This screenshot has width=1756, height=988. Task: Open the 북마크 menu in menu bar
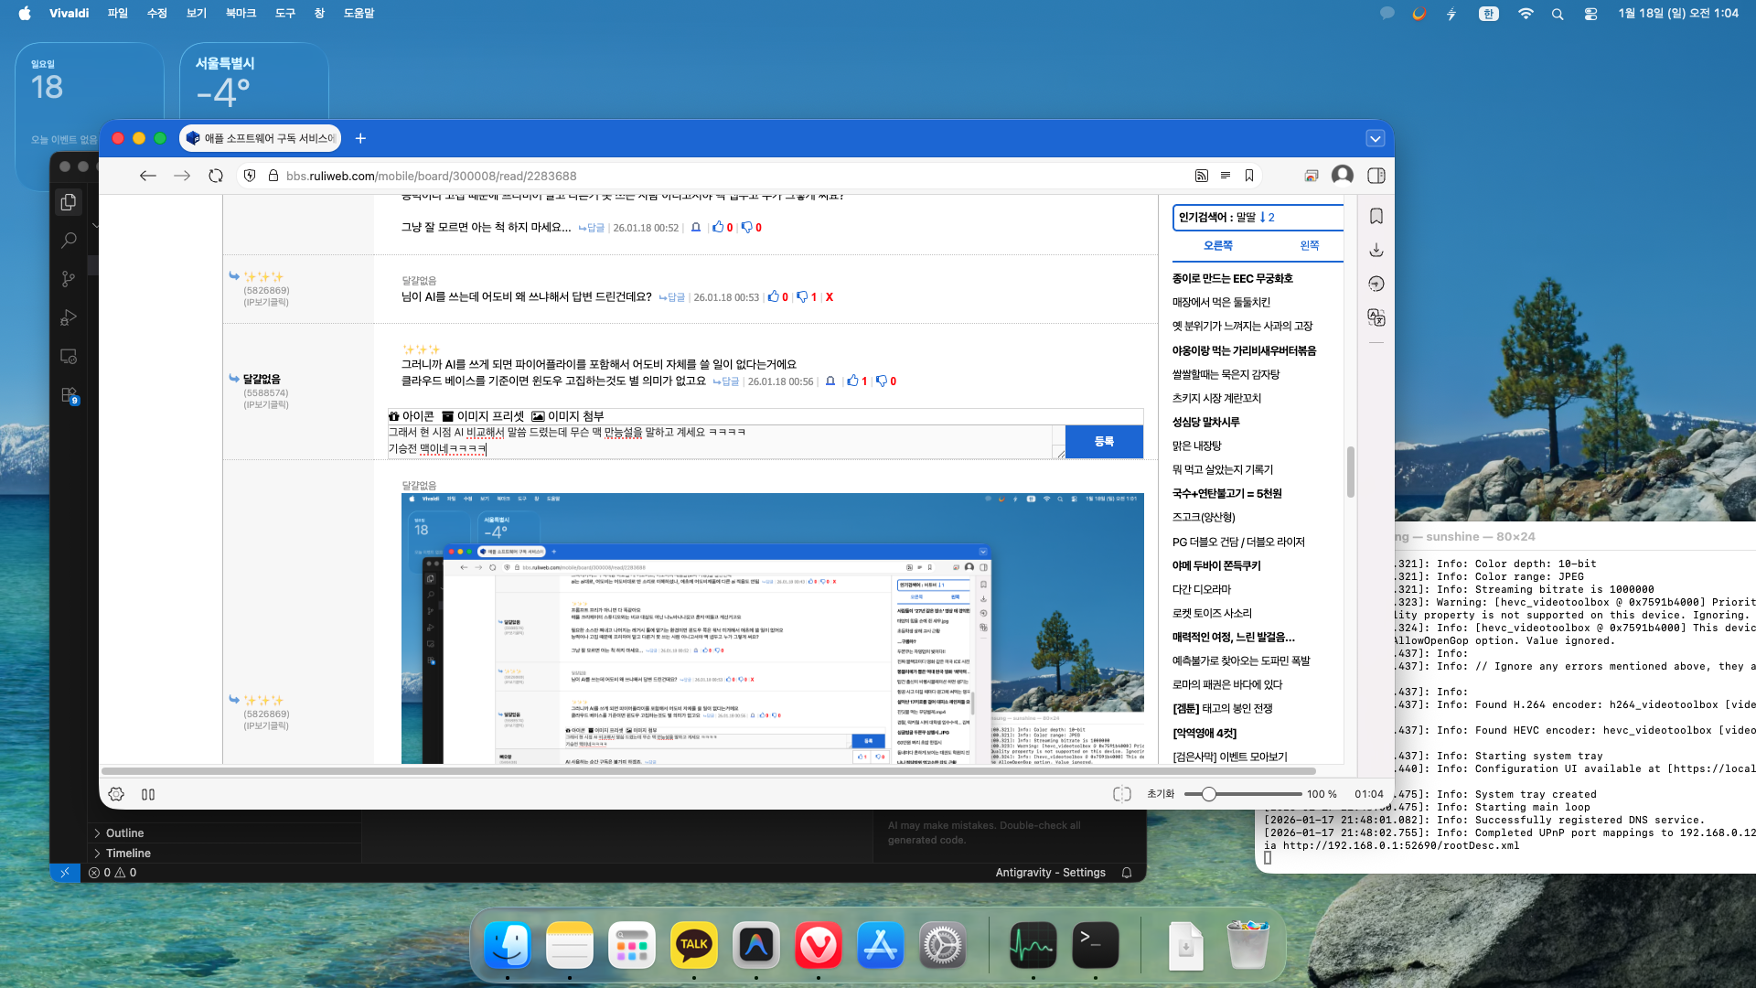241,13
